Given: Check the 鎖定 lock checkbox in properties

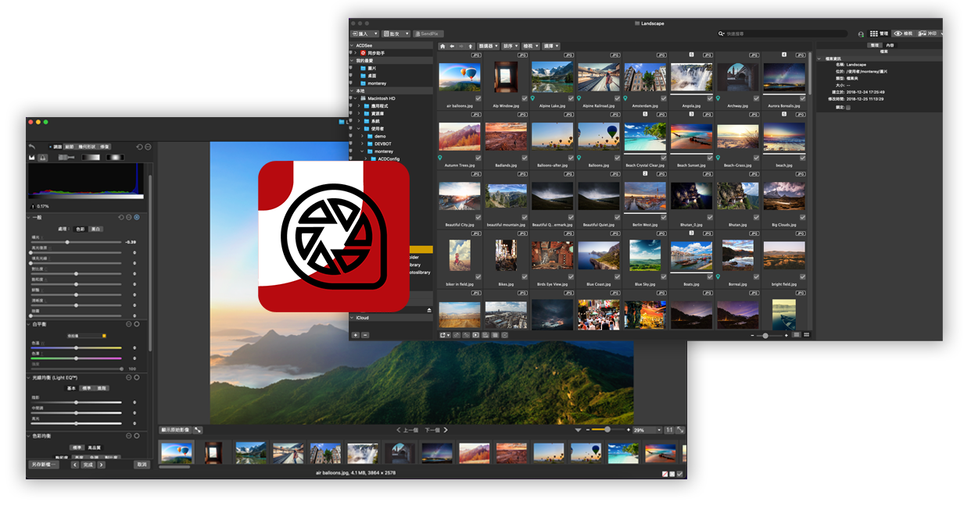Looking at the screenshot, I should click(848, 107).
